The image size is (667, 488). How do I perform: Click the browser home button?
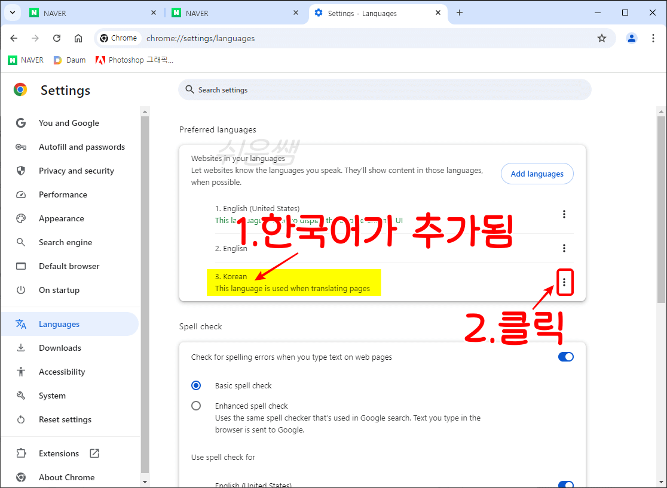point(78,38)
